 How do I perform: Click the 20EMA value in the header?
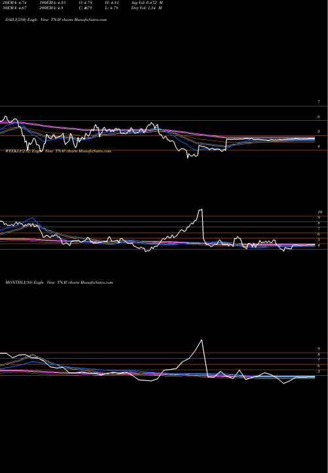pos(14,3)
